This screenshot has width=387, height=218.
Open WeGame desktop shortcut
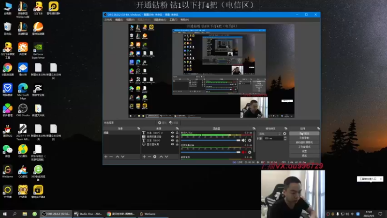tap(8, 171)
